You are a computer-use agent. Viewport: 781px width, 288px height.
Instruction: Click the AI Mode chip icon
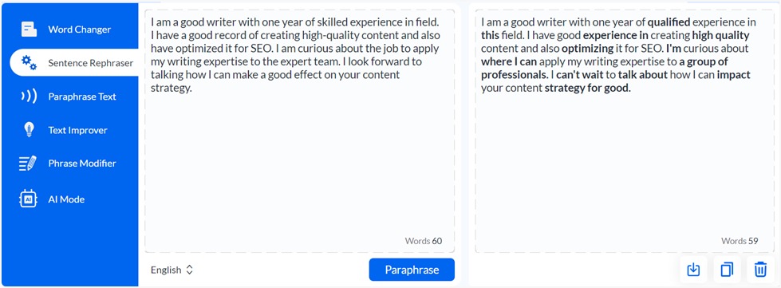tap(28, 199)
